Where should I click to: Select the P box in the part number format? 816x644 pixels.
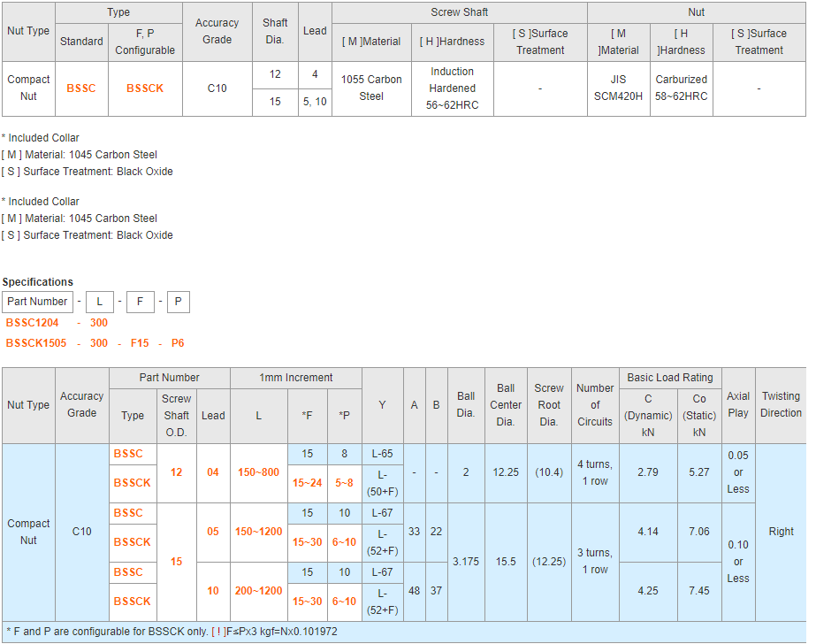click(177, 302)
